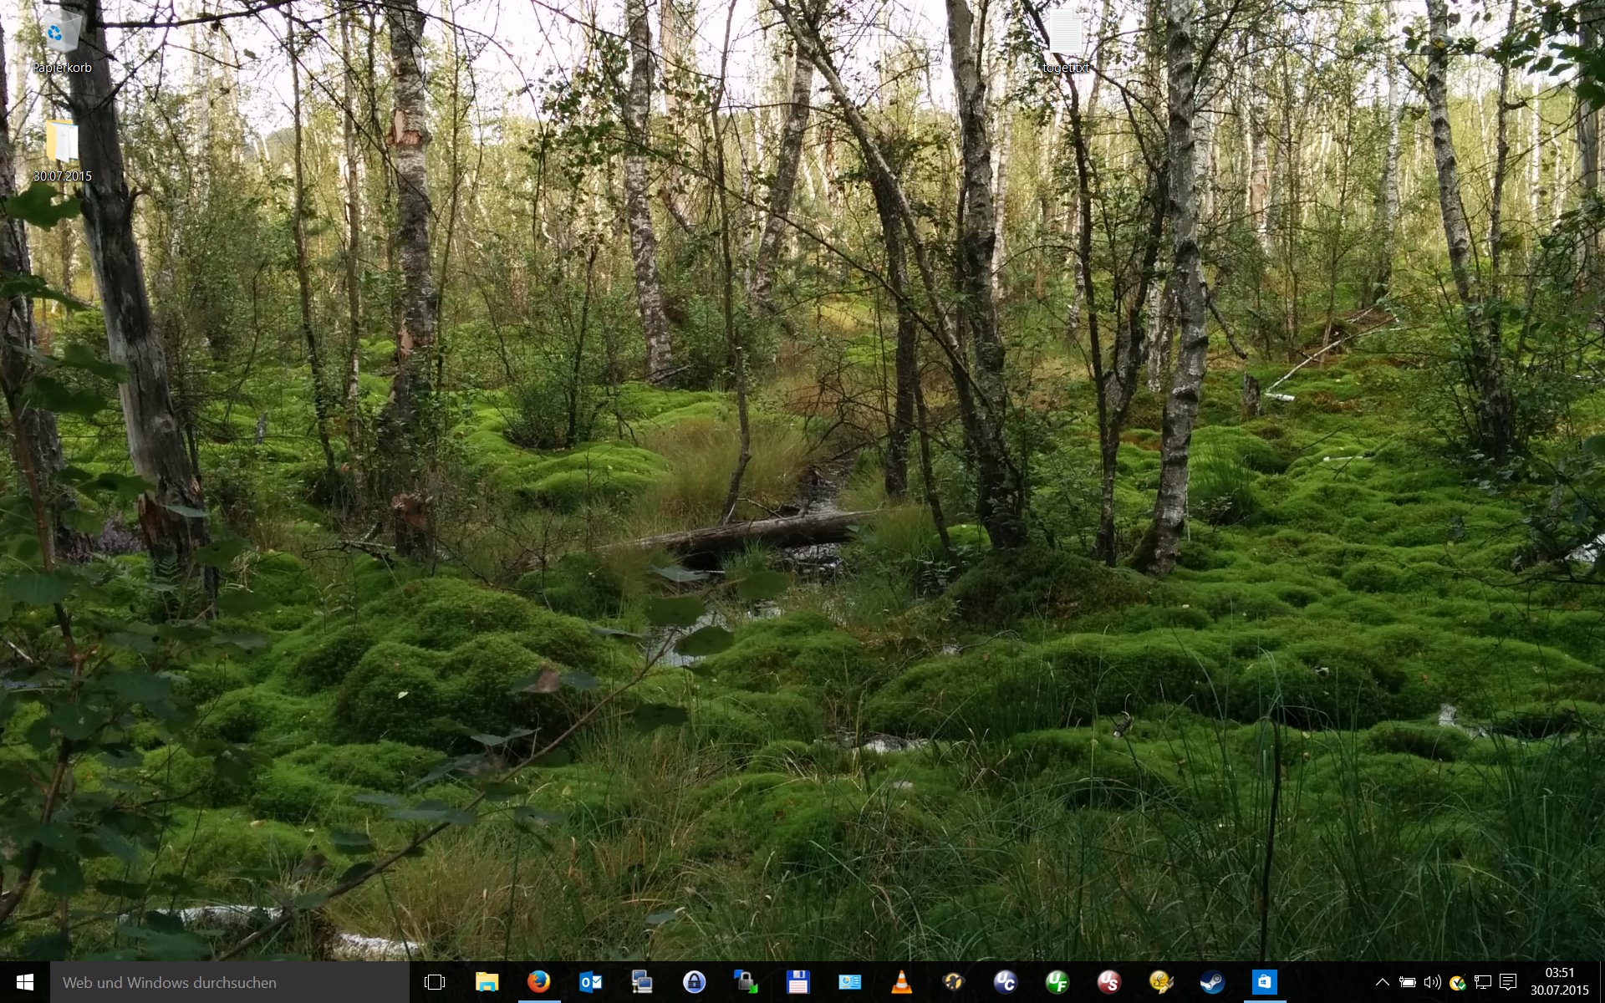Click the Web und Windows durchsuchen search box
This screenshot has width=1605, height=1003.
point(230,982)
